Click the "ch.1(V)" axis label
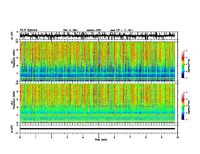The image size is (200, 154). [x=12, y=36]
